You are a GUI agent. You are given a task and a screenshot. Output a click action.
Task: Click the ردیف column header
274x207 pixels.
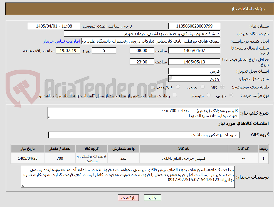coord(263,149)
